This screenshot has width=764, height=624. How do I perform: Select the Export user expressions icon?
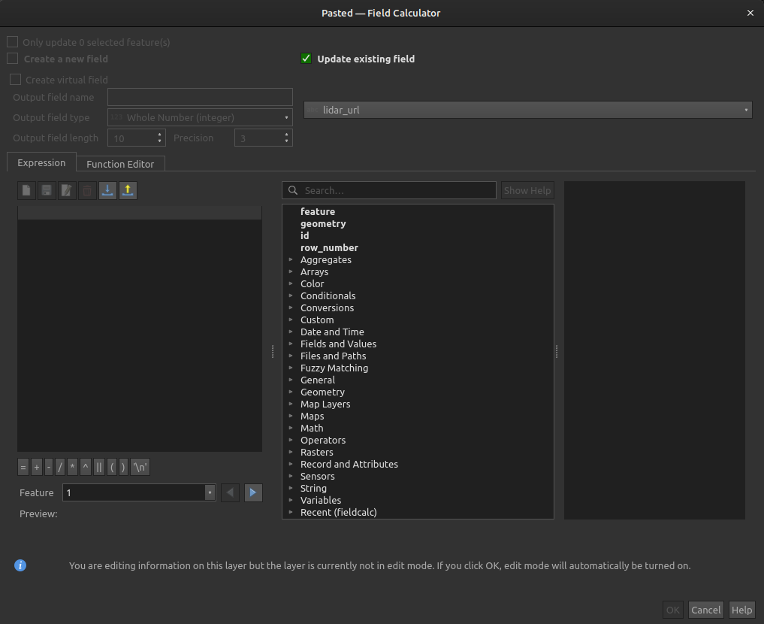pos(128,190)
